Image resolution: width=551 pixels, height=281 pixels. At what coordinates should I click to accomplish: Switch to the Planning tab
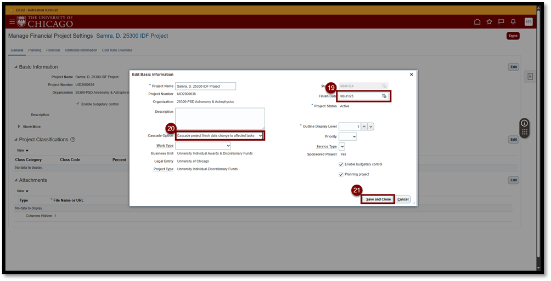click(35, 50)
